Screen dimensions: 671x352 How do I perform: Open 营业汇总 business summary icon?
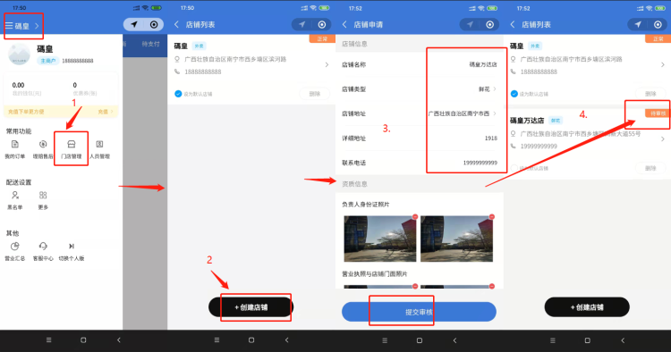(15, 251)
